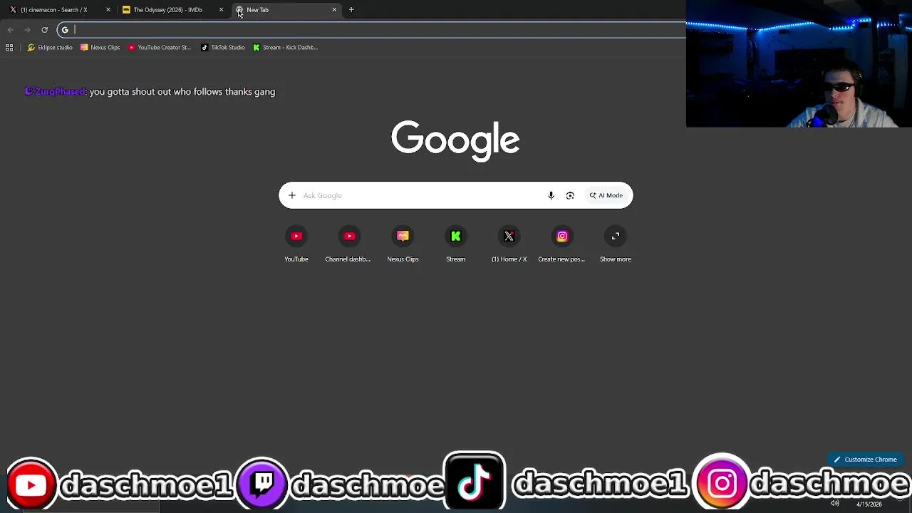Reload the current page
The height and width of the screenshot is (513, 912).
click(x=44, y=30)
